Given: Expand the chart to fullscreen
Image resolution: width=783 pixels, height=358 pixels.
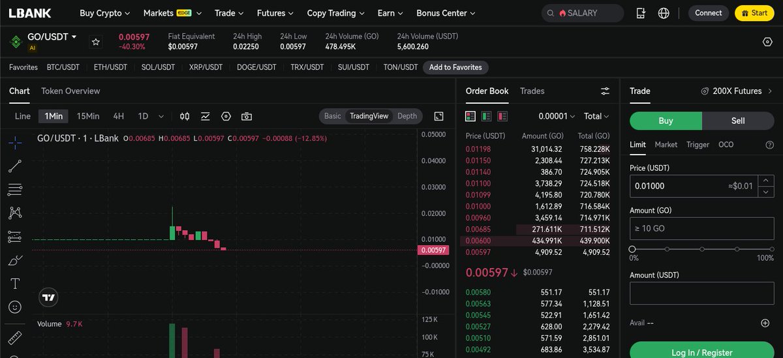Looking at the screenshot, I should pyautogui.click(x=438, y=116).
